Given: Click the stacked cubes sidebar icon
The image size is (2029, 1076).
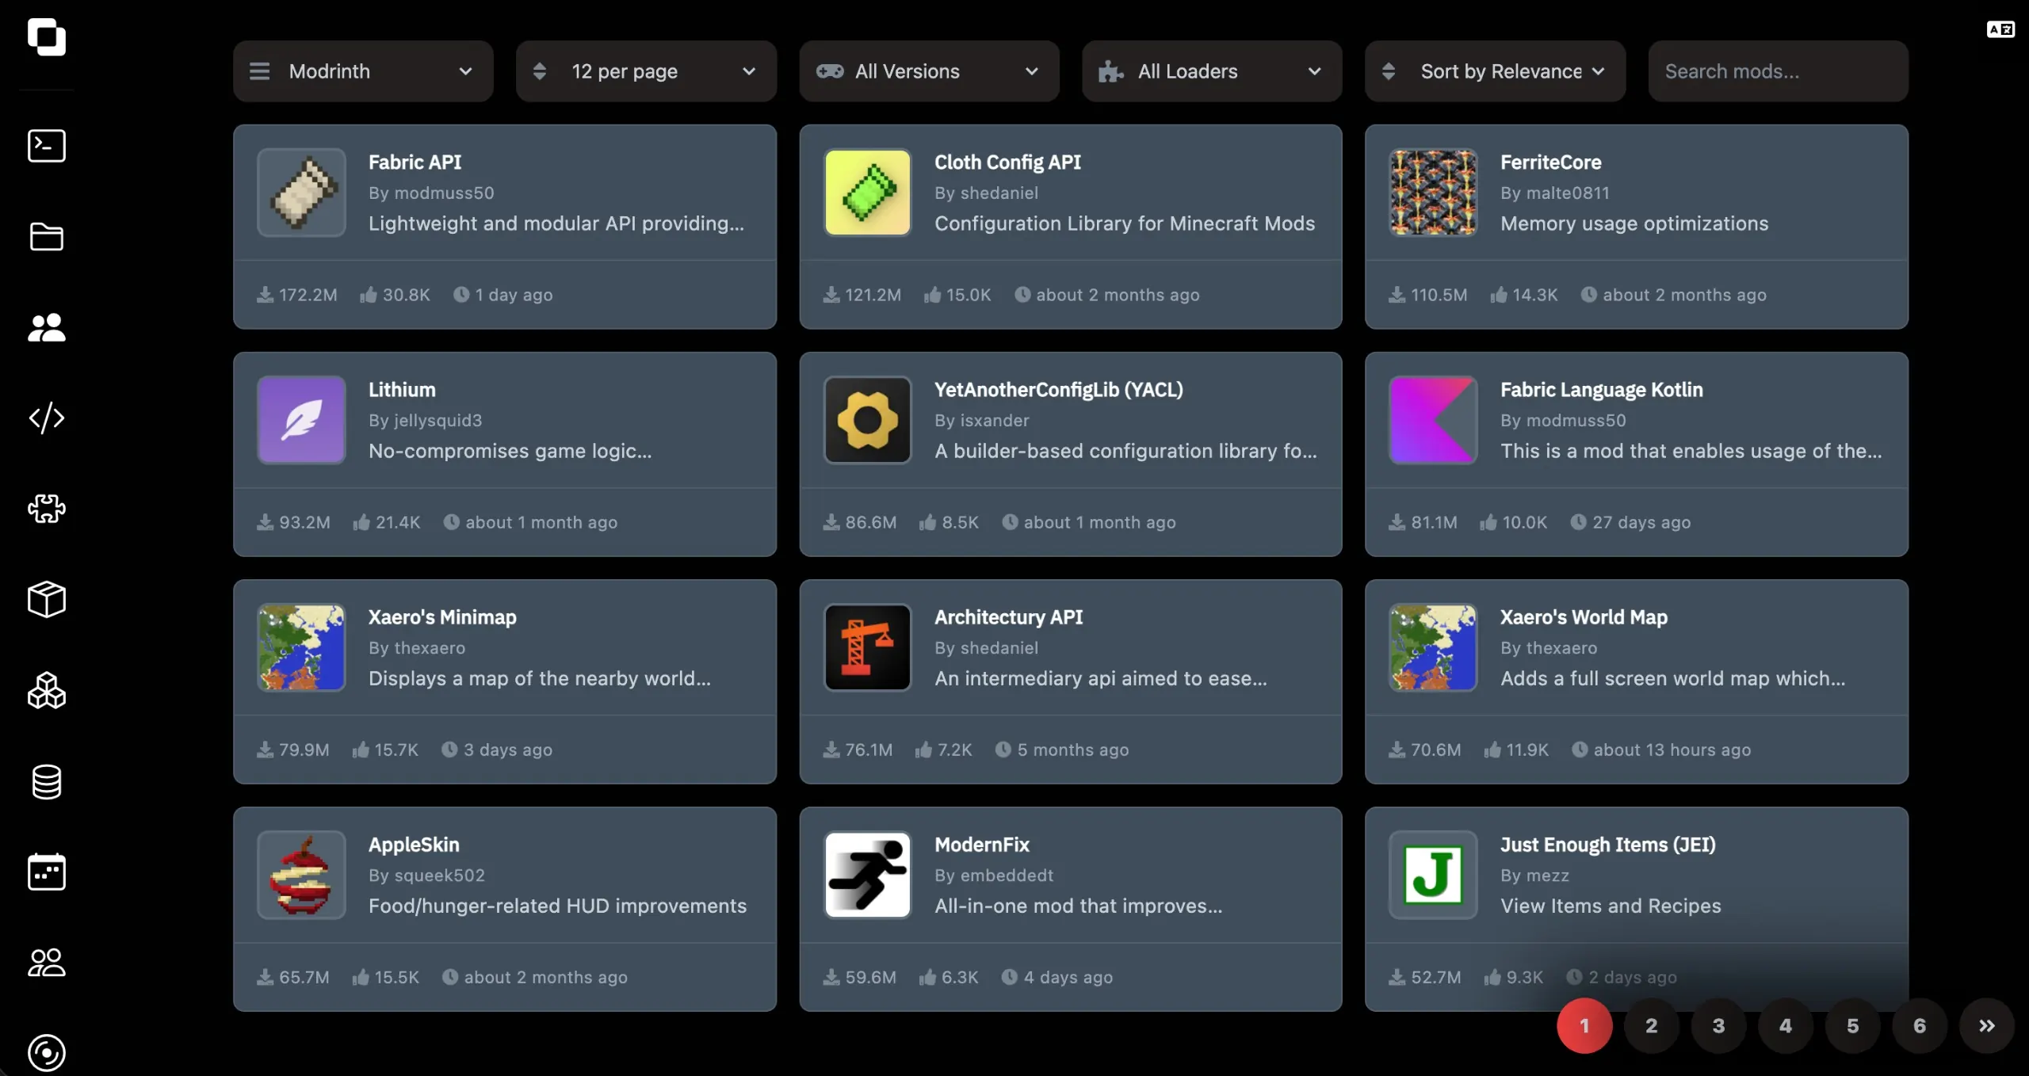Looking at the screenshot, I should pyautogui.click(x=46, y=690).
